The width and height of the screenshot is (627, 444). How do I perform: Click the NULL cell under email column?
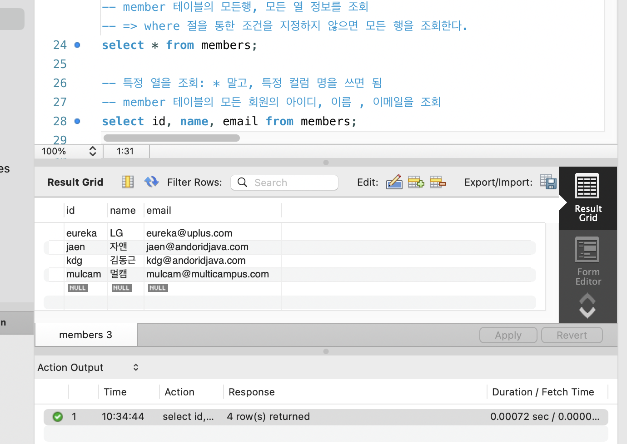158,288
